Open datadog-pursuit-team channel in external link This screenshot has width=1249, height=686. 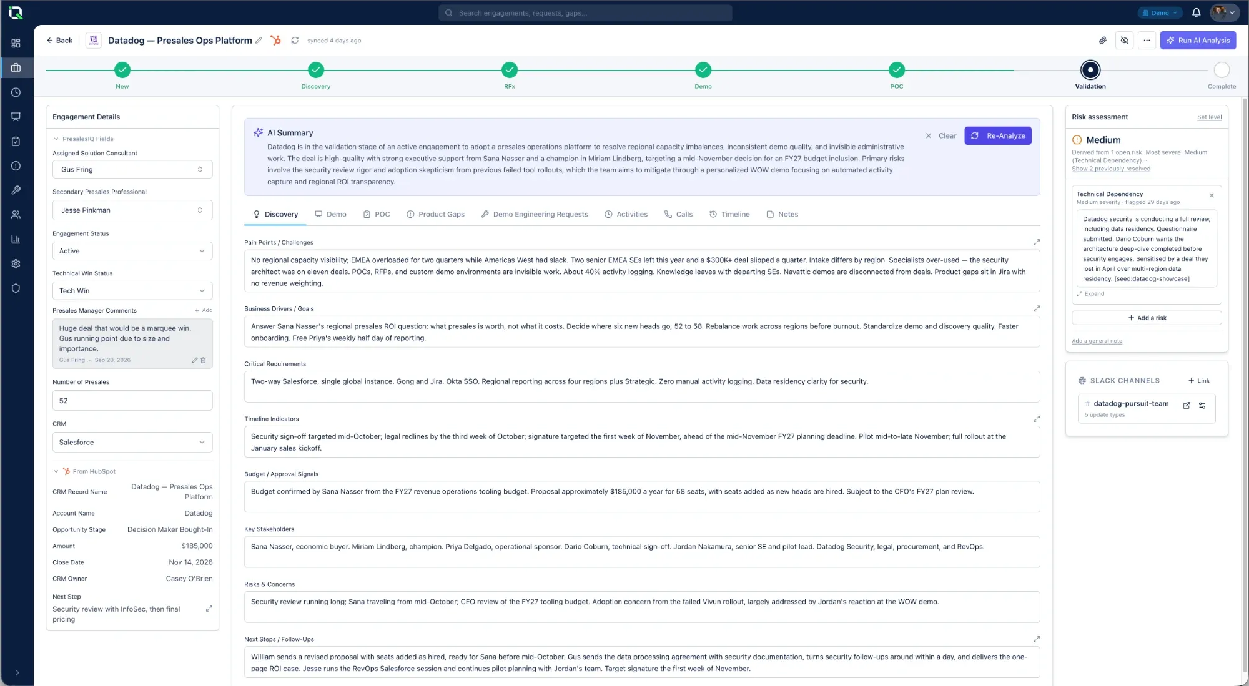1187,406
